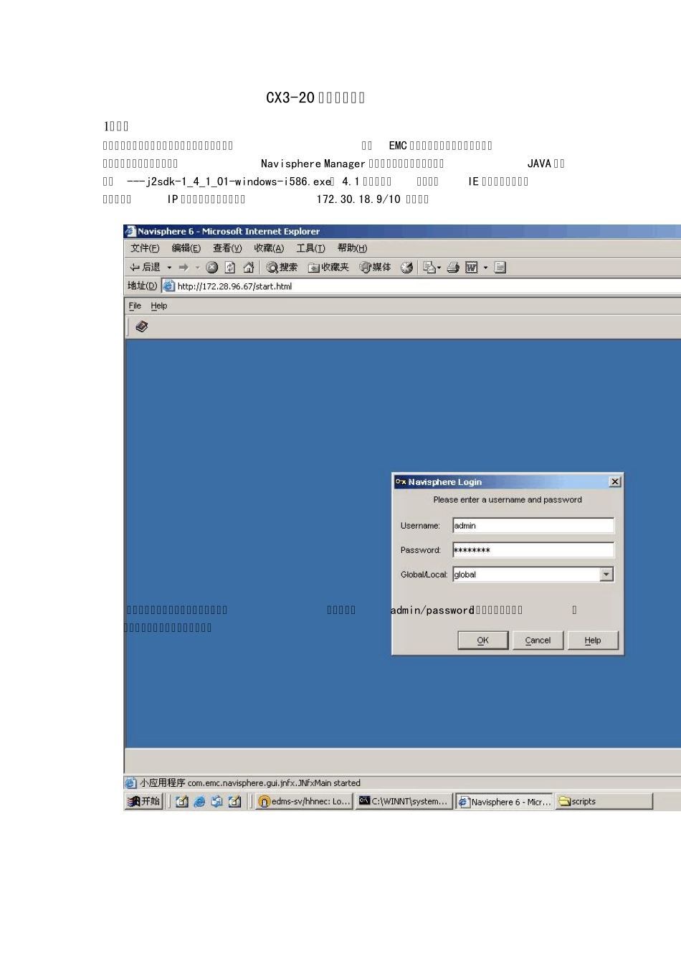Open the Navisphere File menu
681x964 pixels.
click(x=135, y=306)
